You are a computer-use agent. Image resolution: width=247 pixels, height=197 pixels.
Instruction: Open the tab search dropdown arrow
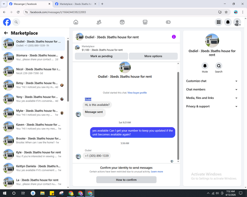tap(4, 4)
